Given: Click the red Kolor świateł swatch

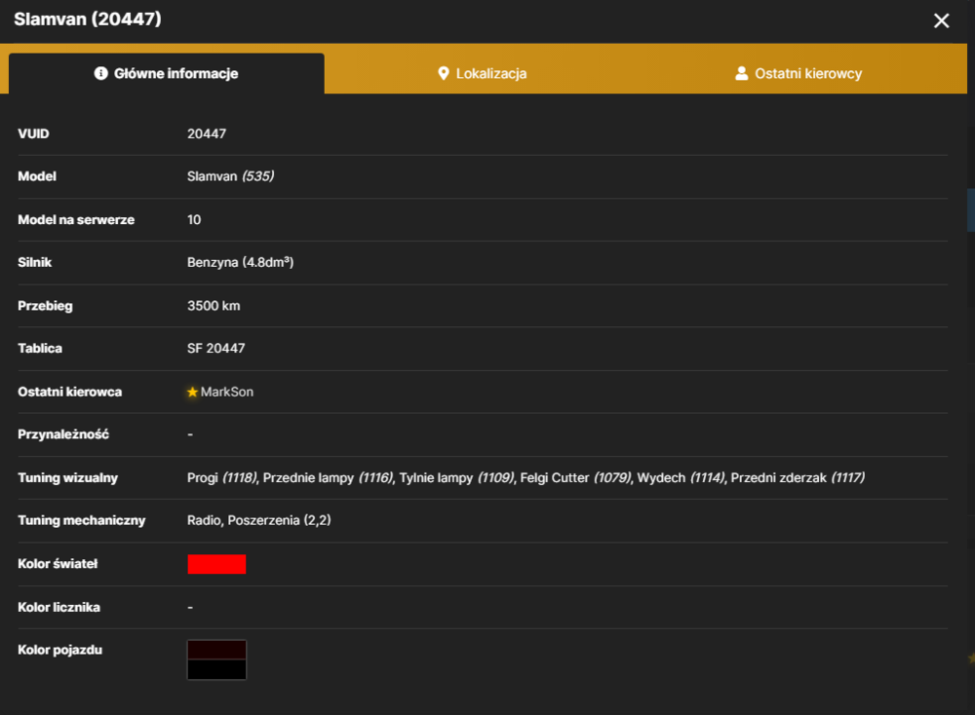Looking at the screenshot, I should tap(216, 564).
